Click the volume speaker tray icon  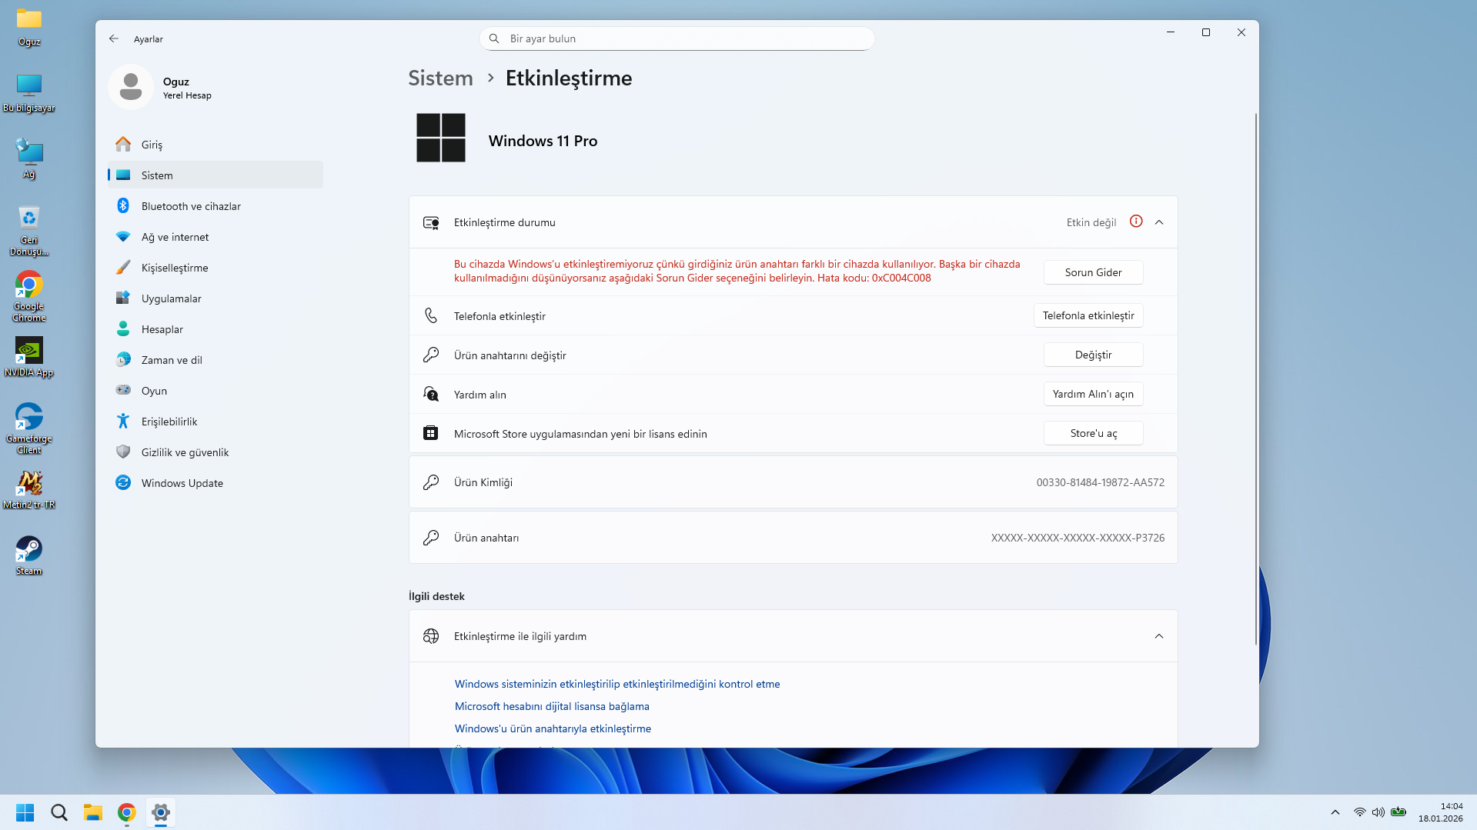(x=1378, y=812)
